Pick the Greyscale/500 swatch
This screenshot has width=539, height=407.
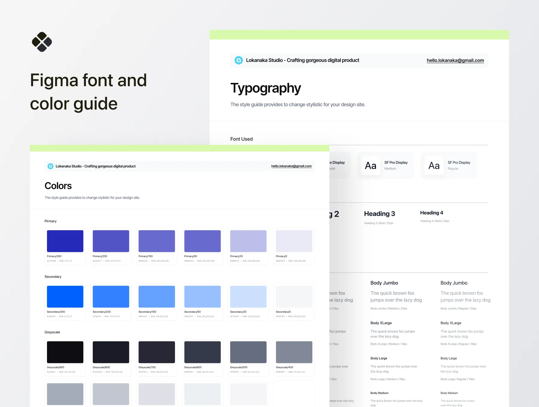[248, 352]
